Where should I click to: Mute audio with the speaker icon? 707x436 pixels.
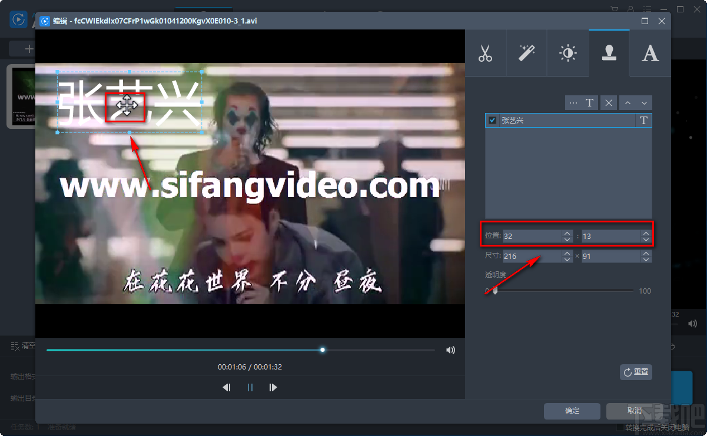pyautogui.click(x=692, y=323)
